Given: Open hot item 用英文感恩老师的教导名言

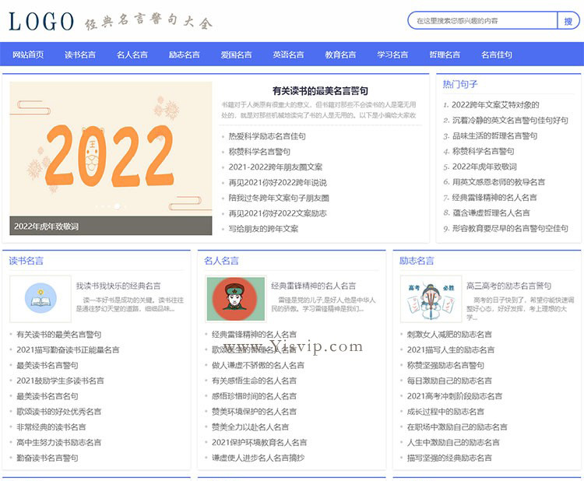Looking at the screenshot, I should click(498, 182).
